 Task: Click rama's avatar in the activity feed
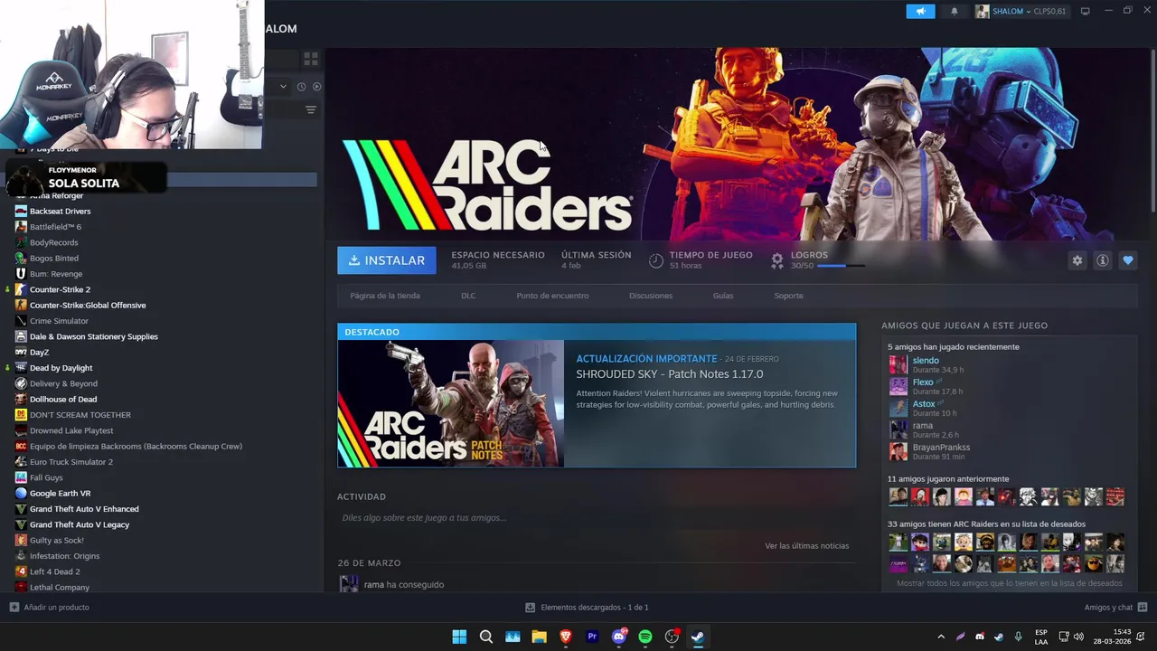coord(348,584)
